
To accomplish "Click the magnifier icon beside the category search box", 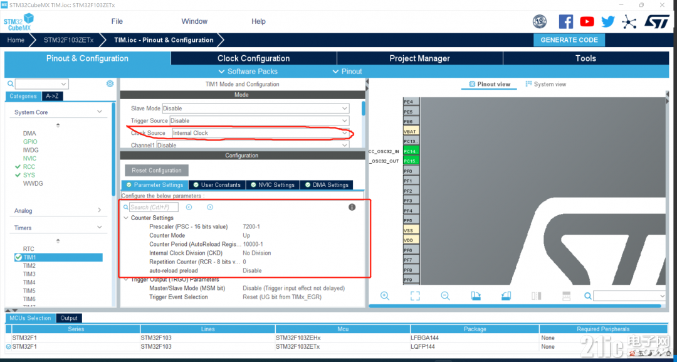I will coord(11,84).
